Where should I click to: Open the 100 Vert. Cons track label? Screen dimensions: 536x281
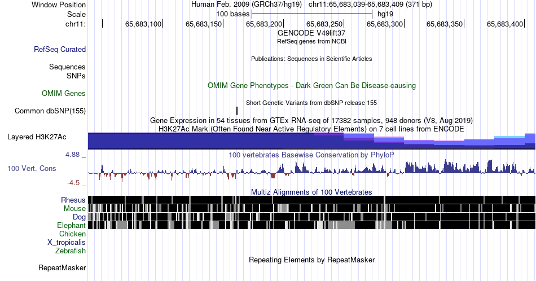[x=32, y=168]
